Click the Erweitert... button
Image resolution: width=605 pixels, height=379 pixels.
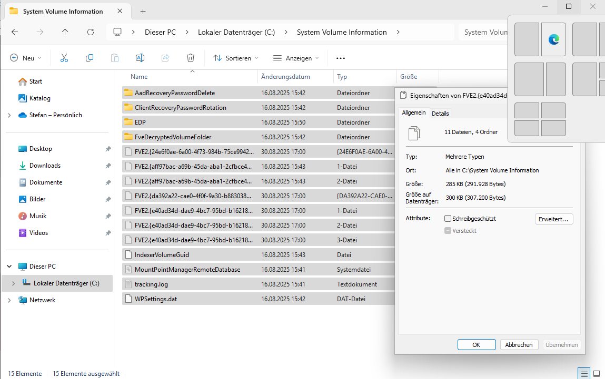click(x=554, y=219)
